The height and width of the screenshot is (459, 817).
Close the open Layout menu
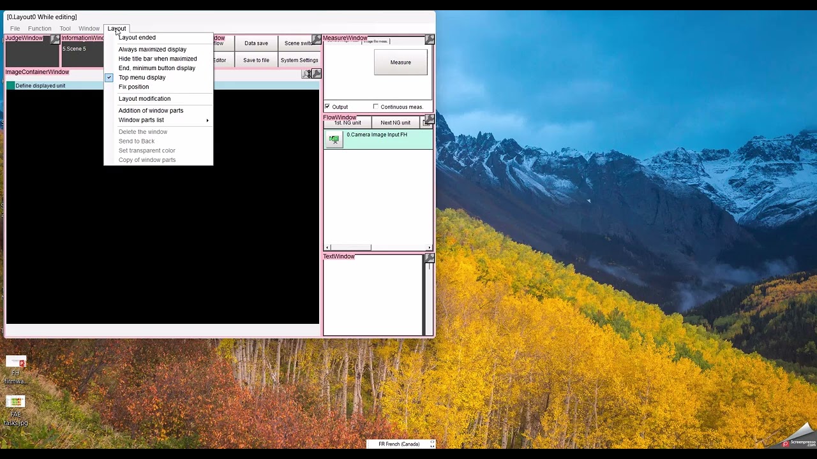pos(117,29)
